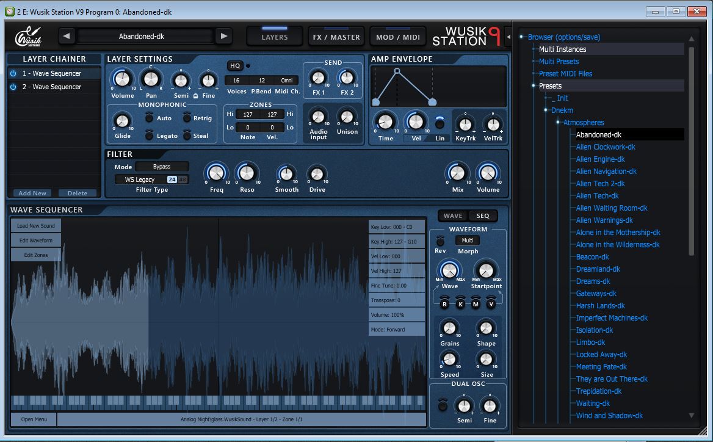This screenshot has width=713, height=442.
Task: Click the R randomize button under Wave knob
Action: 445,304
